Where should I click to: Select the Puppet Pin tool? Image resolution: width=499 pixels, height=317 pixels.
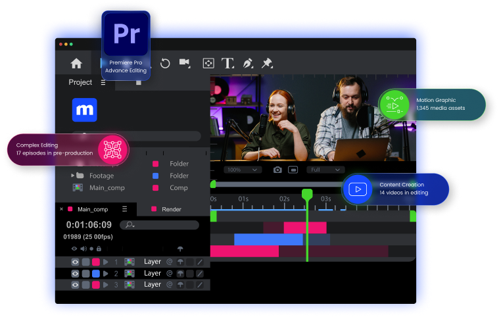point(267,63)
